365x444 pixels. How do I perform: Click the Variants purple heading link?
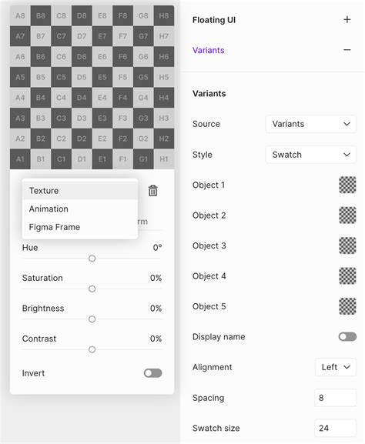pos(208,50)
